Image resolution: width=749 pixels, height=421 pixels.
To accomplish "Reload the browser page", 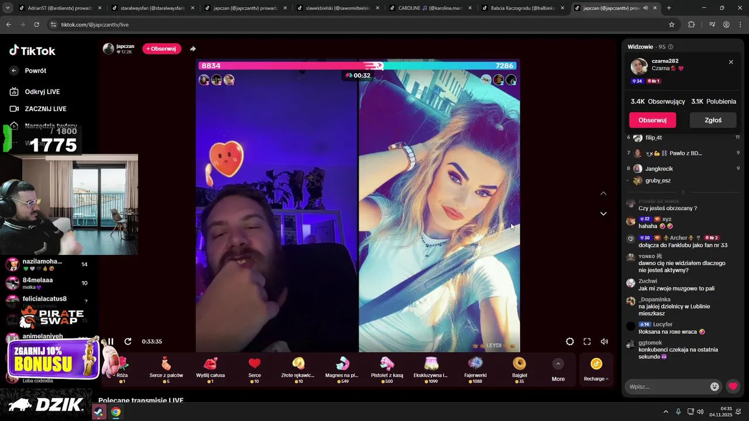I will click(x=36, y=25).
